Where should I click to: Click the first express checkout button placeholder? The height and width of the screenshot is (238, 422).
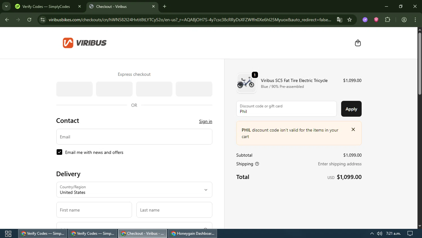(74, 89)
